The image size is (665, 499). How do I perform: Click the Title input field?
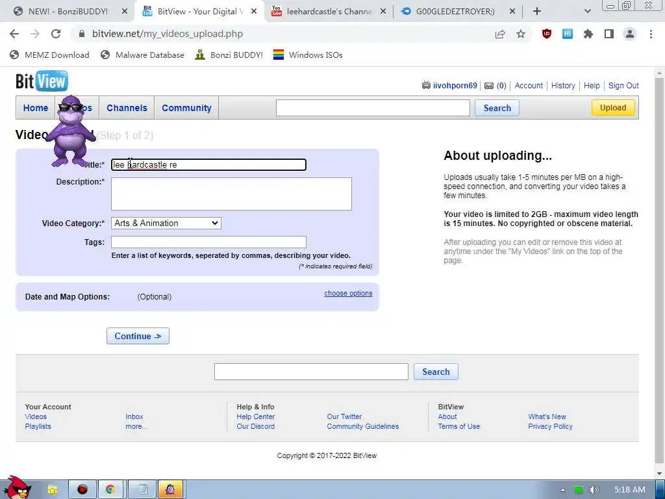tap(208, 164)
